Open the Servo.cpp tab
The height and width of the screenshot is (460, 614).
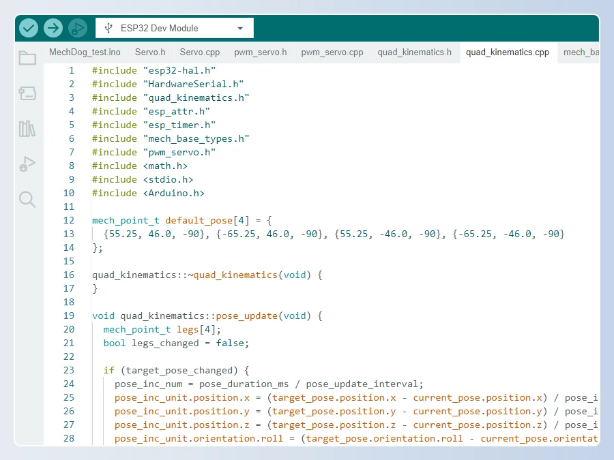(200, 52)
